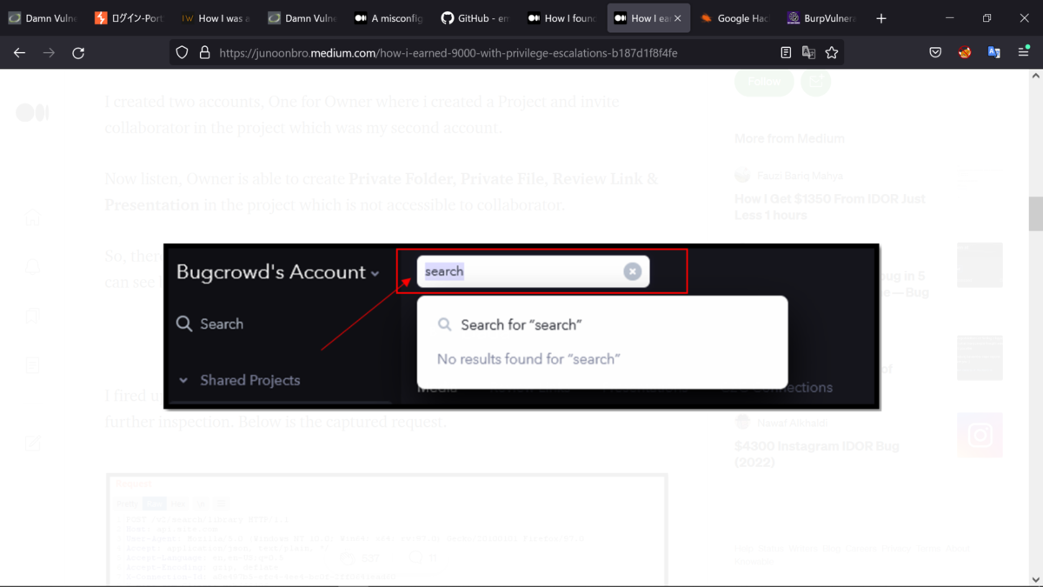Click the Medium Write story icon

tap(32, 444)
